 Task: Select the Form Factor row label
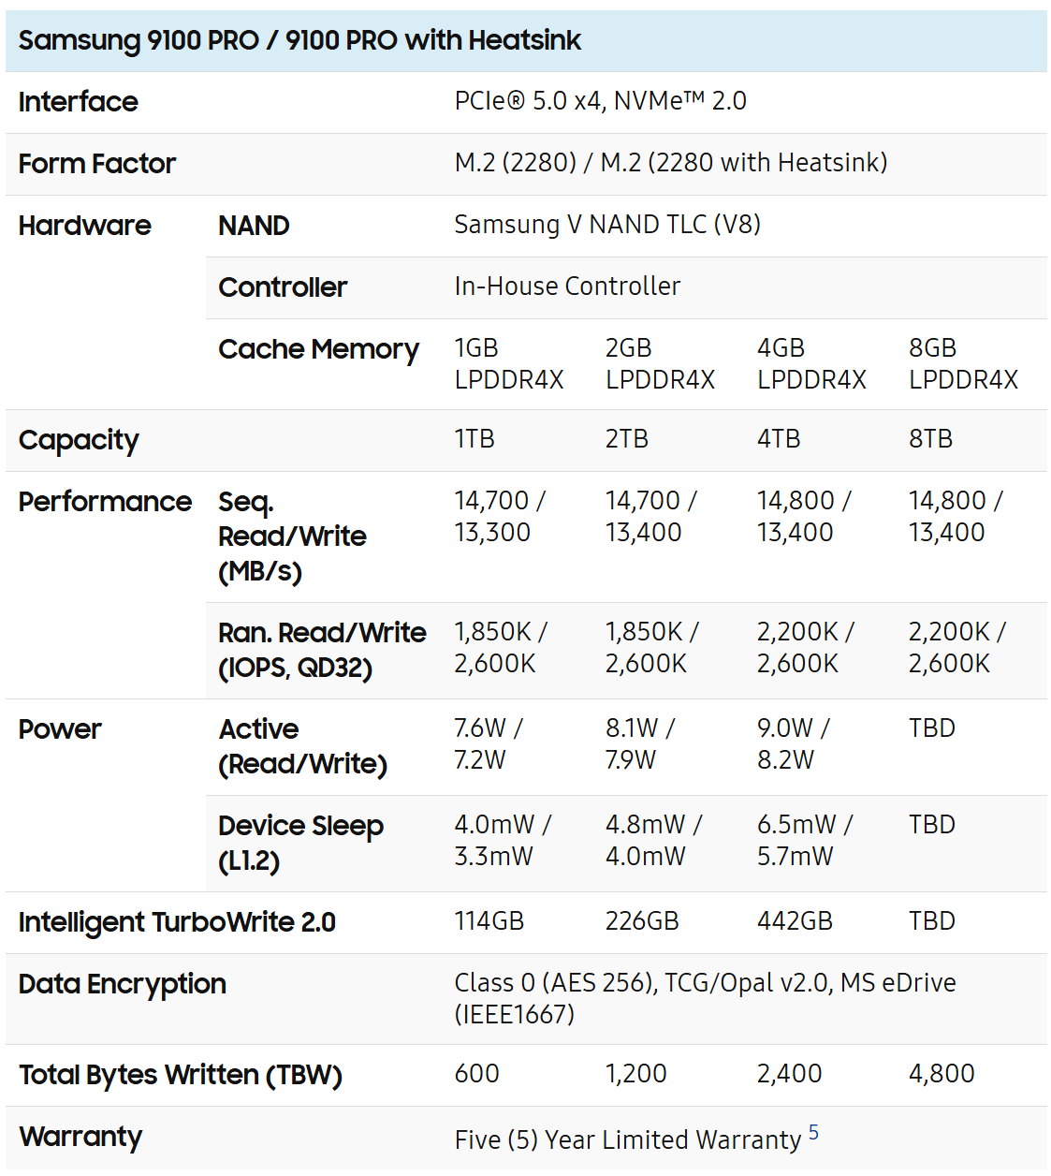[97, 164]
